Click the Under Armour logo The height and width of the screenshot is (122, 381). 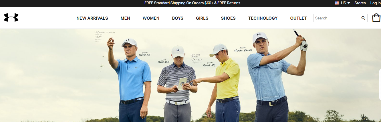point(11,18)
